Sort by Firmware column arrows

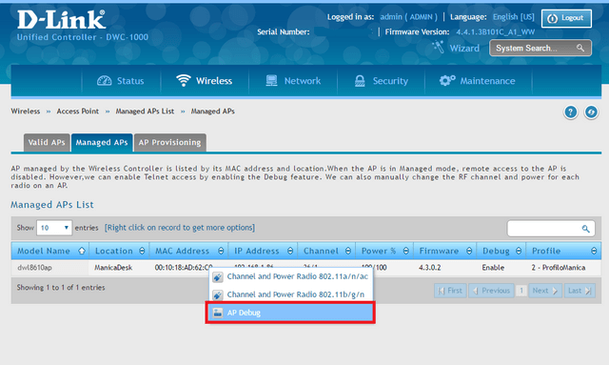(469, 251)
